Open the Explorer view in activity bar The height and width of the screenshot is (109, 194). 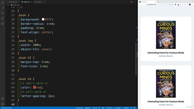pos(3,2)
